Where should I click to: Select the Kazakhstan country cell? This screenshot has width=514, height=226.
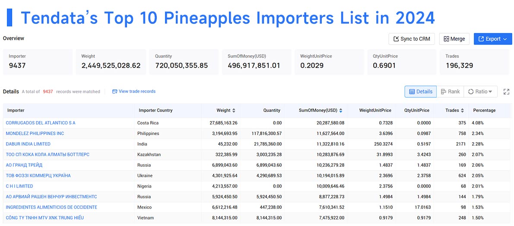click(149, 155)
